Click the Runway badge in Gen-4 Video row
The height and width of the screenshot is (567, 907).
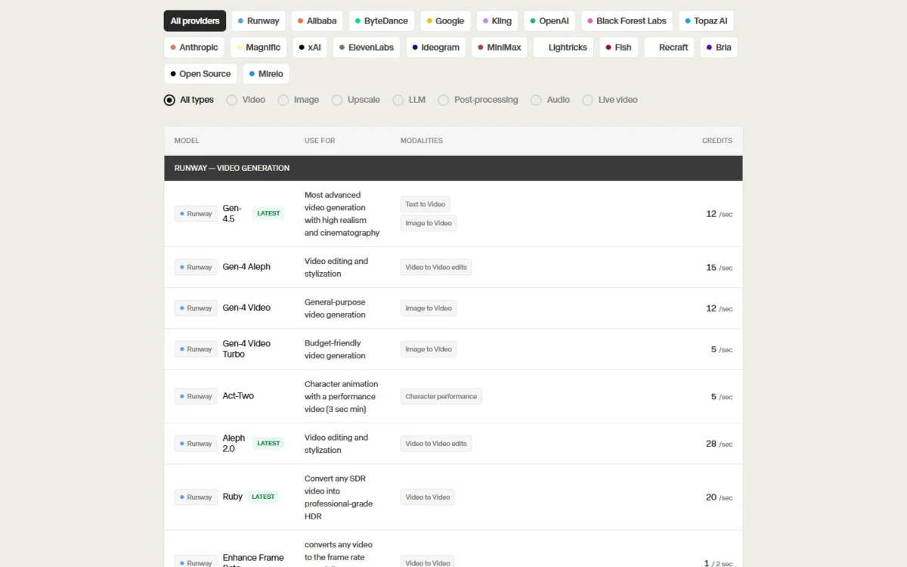coord(196,308)
